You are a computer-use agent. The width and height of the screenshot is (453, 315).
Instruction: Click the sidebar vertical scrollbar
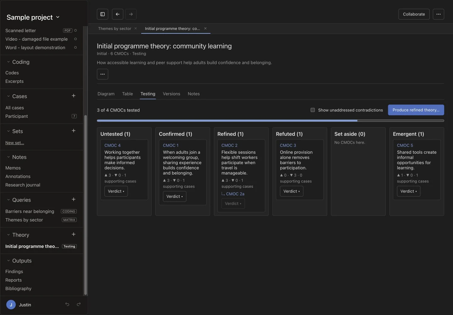coord(85,205)
